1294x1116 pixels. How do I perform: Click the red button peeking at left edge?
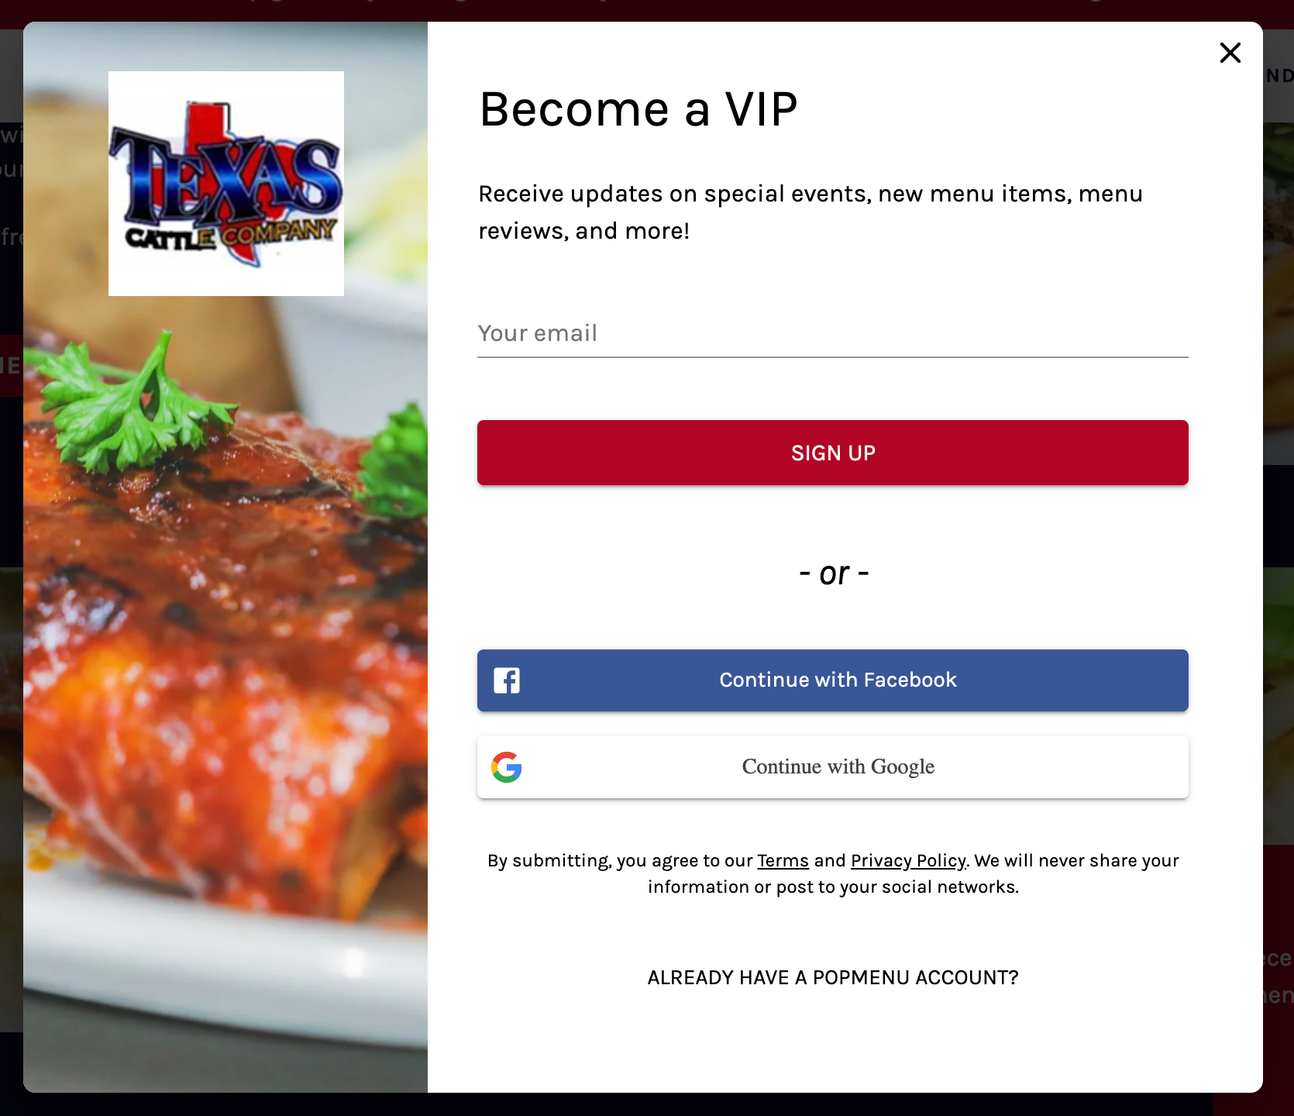click(11, 366)
